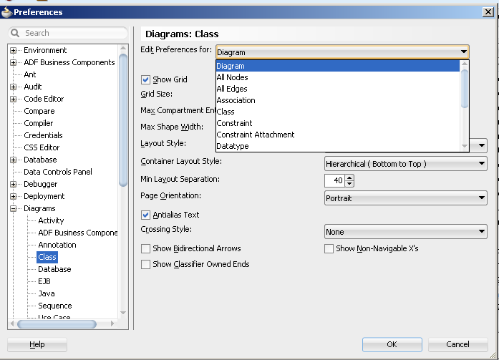Click the Search field magnifier icon
499x360 pixels.
(15, 33)
